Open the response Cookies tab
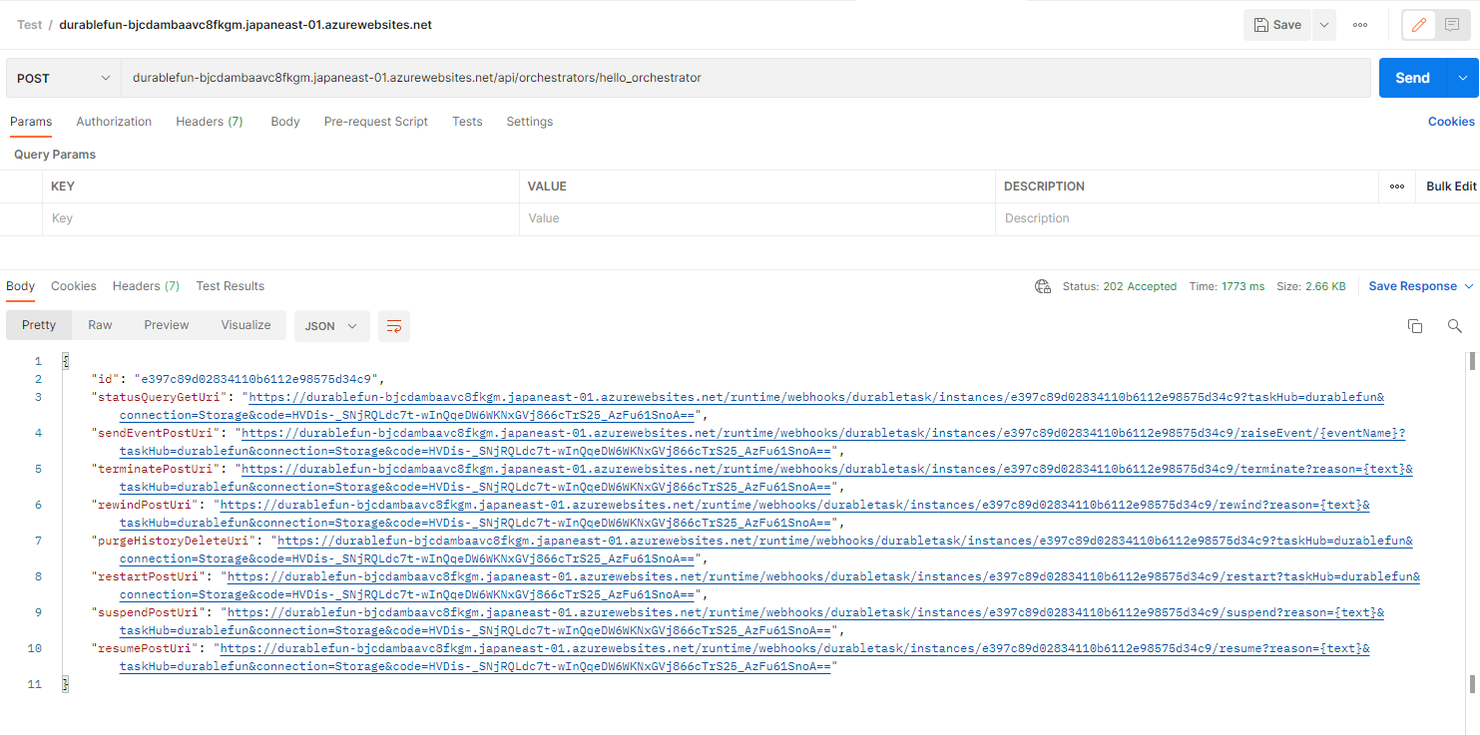Screen dimensions: 1480x735 click(x=74, y=286)
